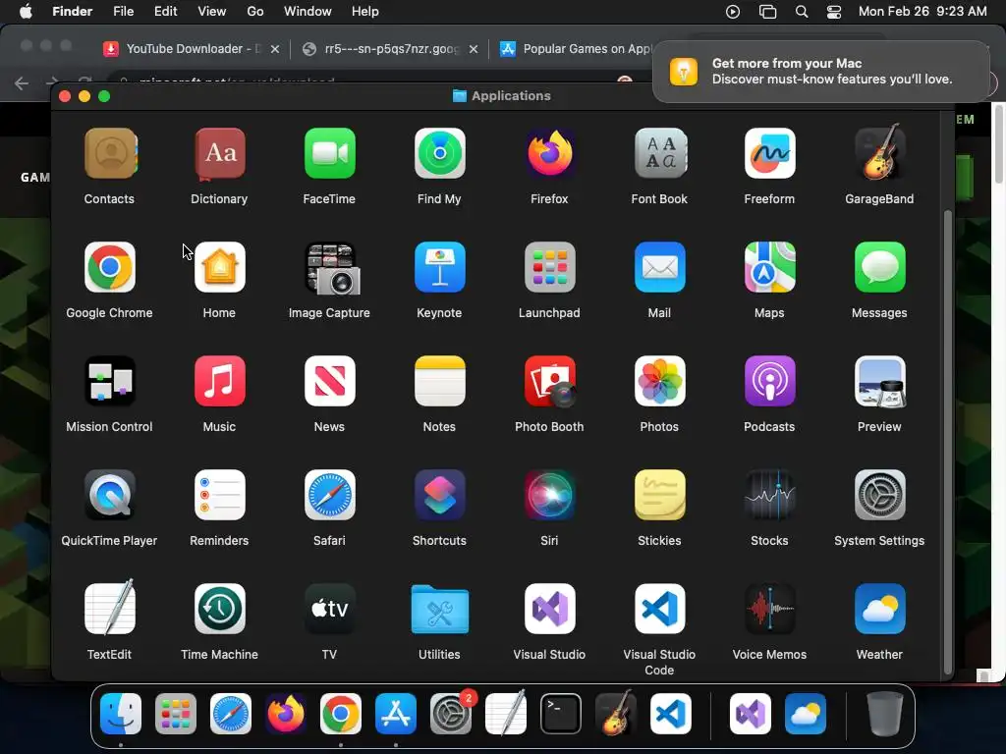The width and height of the screenshot is (1006, 754).
Task: Open Terminal from the Dock
Action: click(561, 714)
